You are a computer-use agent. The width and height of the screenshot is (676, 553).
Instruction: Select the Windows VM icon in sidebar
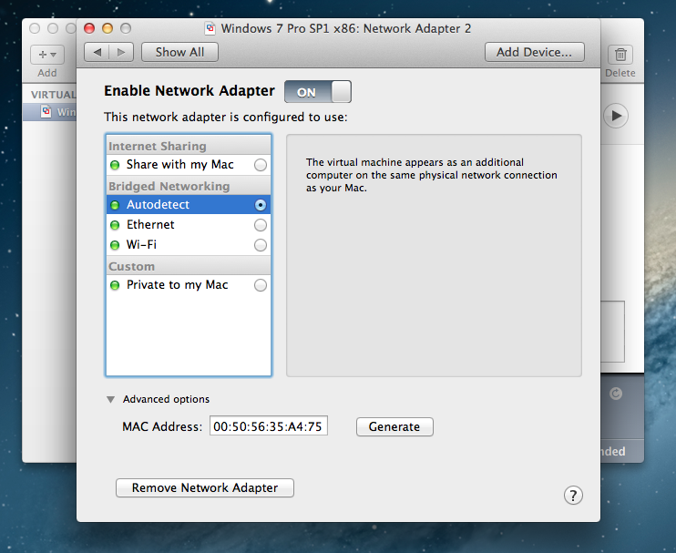(47, 112)
